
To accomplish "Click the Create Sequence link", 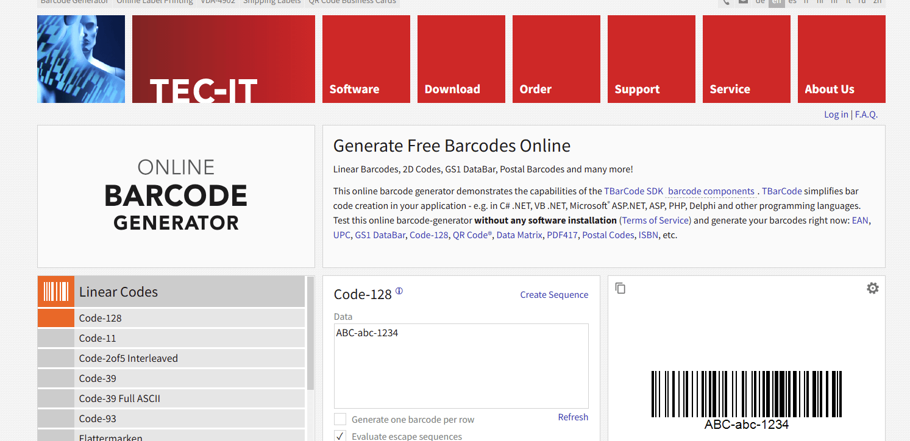I will (x=554, y=295).
